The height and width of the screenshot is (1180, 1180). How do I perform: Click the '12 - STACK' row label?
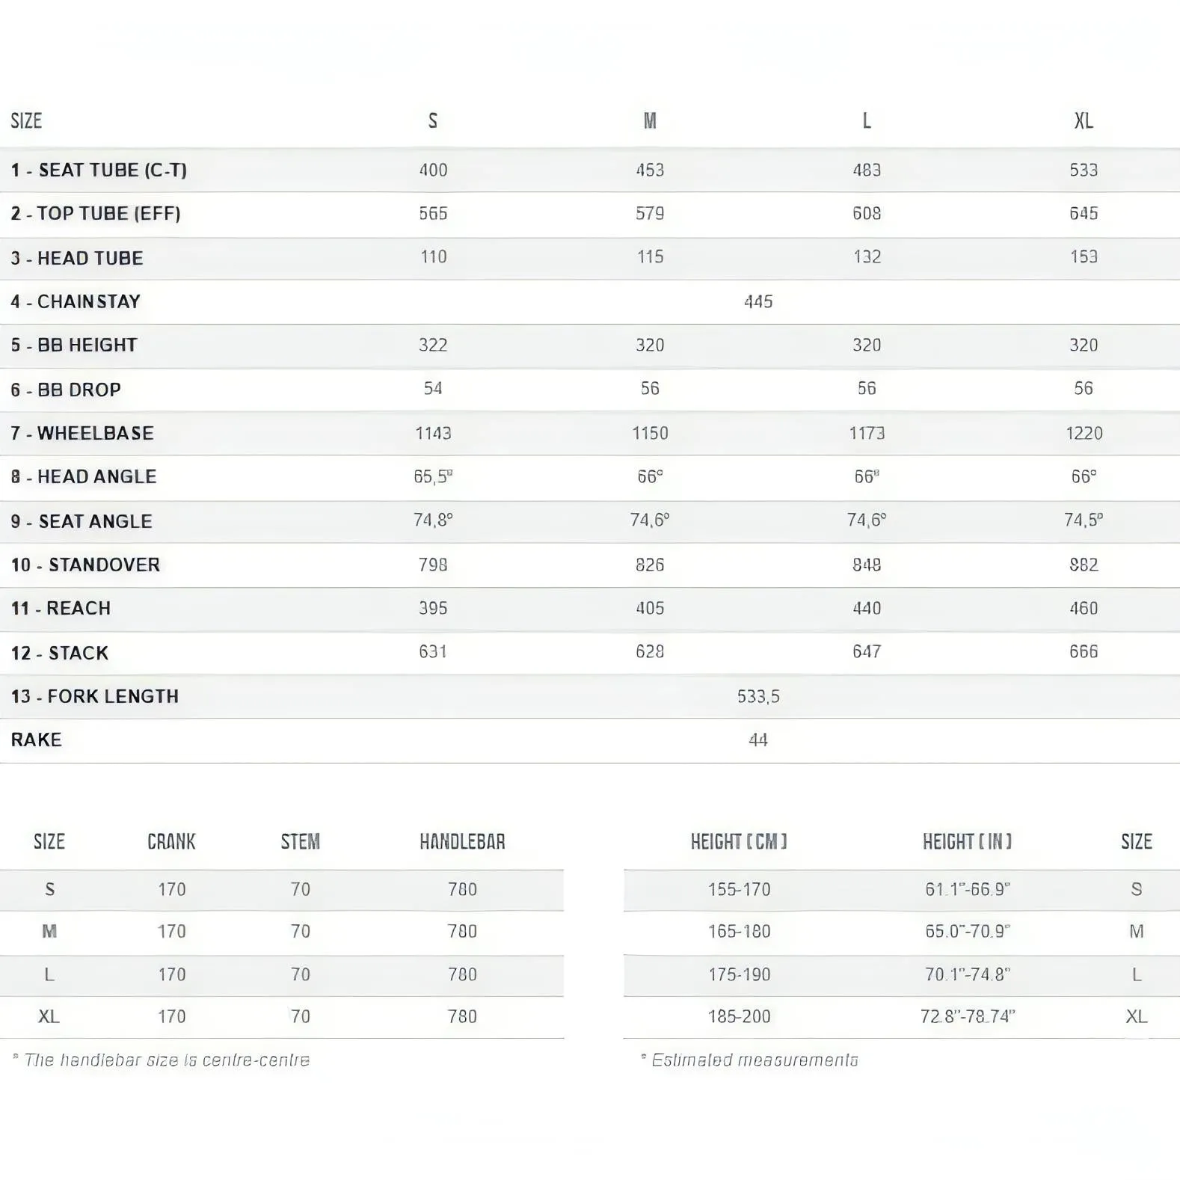(60, 654)
